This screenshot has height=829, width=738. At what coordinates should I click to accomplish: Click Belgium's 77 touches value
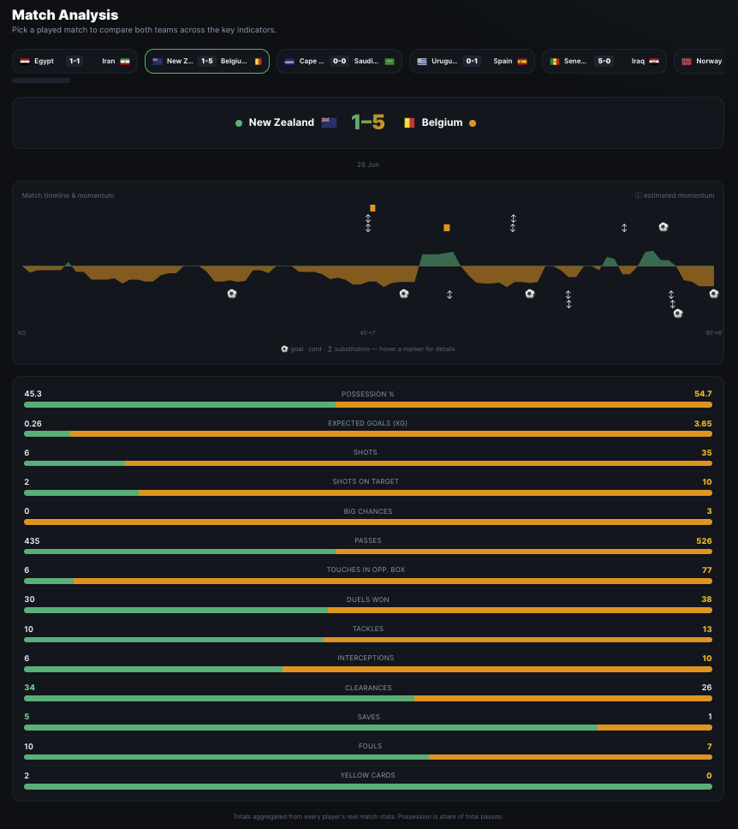pos(707,570)
